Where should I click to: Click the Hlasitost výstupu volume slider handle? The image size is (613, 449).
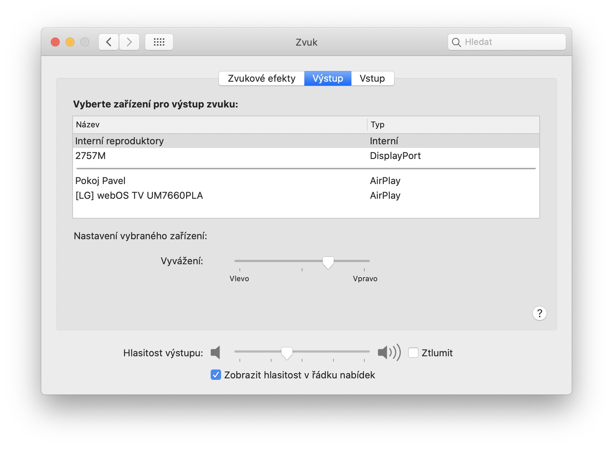click(287, 353)
